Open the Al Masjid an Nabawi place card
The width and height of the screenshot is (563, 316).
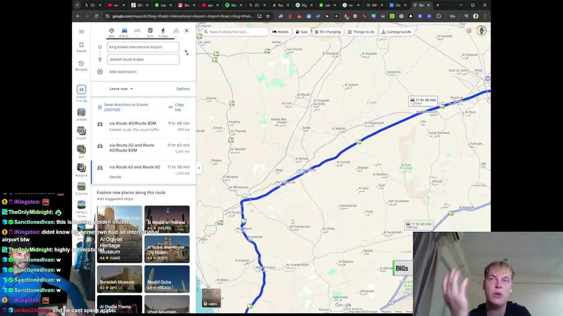point(167,219)
